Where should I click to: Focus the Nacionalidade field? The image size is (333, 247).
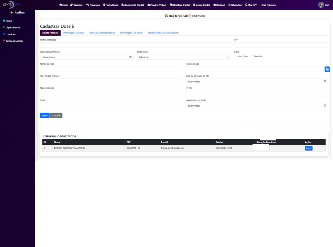tap(111, 93)
